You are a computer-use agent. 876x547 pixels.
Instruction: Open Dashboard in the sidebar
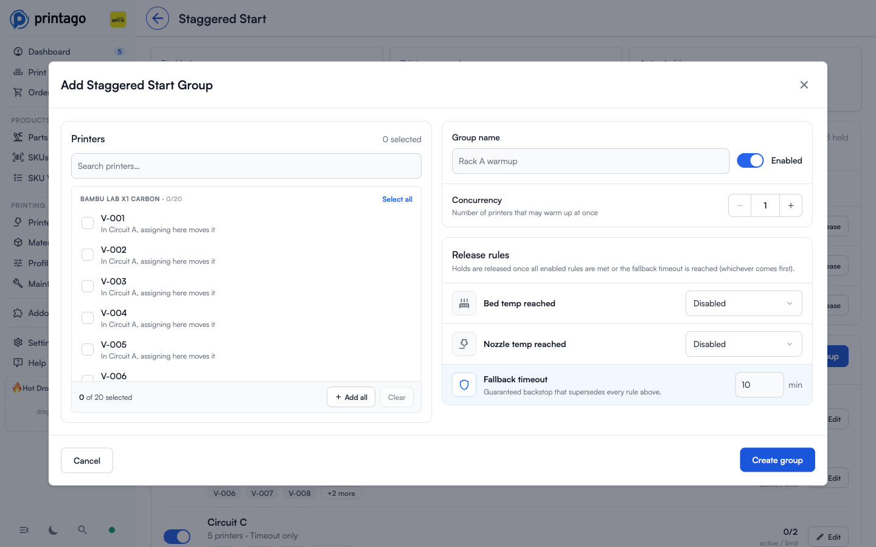tap(49, 52)
